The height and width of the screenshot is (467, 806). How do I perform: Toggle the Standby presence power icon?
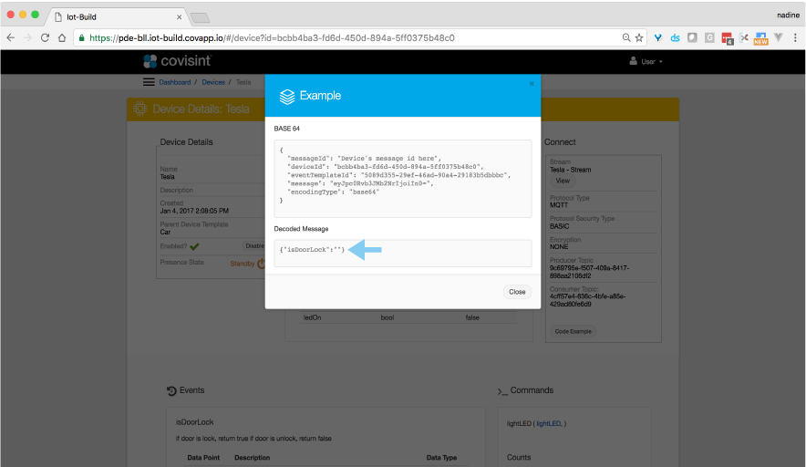[261, 264]
